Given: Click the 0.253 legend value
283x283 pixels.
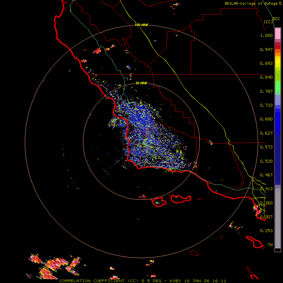Looking at the screenshot, I should 266,231.
